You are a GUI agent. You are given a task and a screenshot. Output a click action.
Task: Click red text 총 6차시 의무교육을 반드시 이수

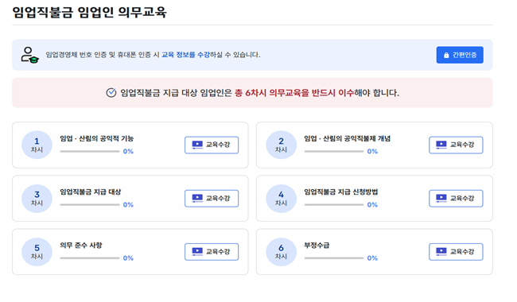coord(294,93)
